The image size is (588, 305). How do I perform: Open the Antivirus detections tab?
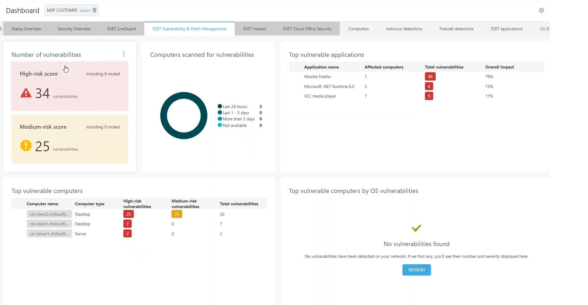click(404, 29)
